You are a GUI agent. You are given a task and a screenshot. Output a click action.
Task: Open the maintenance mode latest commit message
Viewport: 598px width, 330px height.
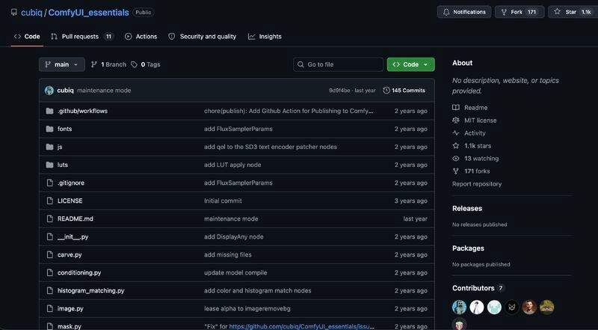tap(104, 91)
